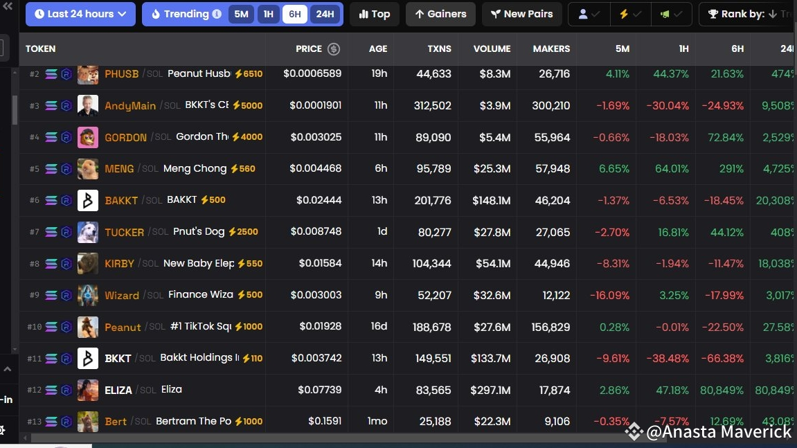Click the Trending info icon
The height and width of the screenshot is (448, 797).
[217, 14]
